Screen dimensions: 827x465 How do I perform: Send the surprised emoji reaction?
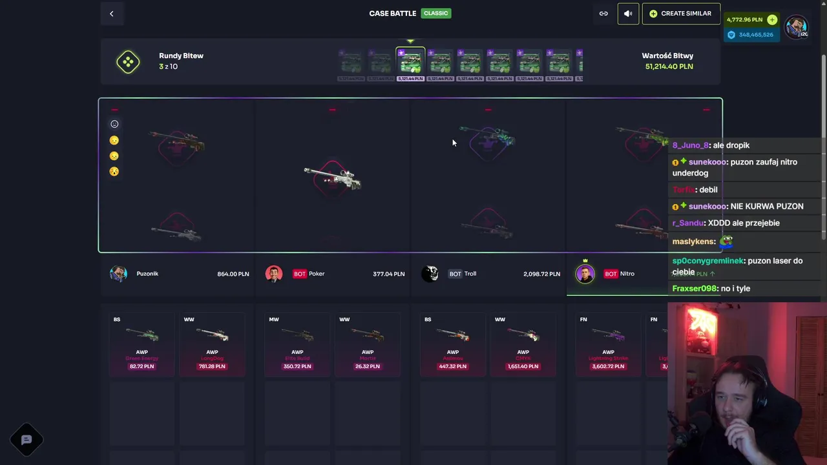pyautogui.click(x=114, y=171)
